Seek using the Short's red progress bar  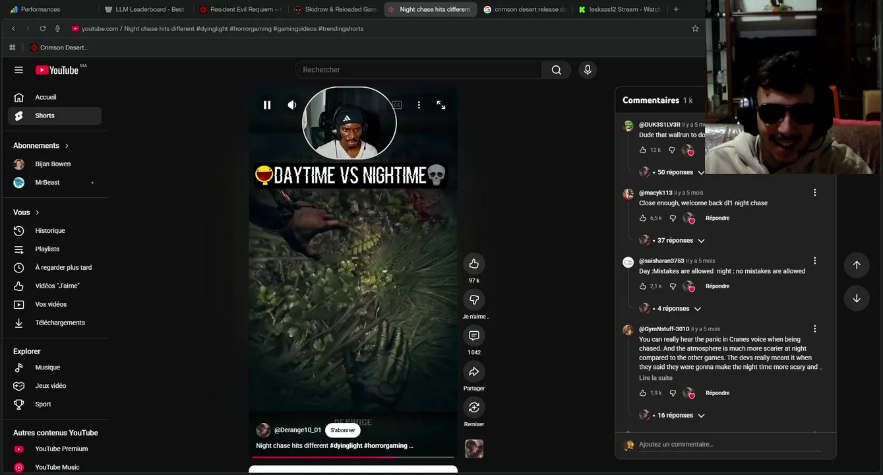pyautogui.click(x=353, y=457)
